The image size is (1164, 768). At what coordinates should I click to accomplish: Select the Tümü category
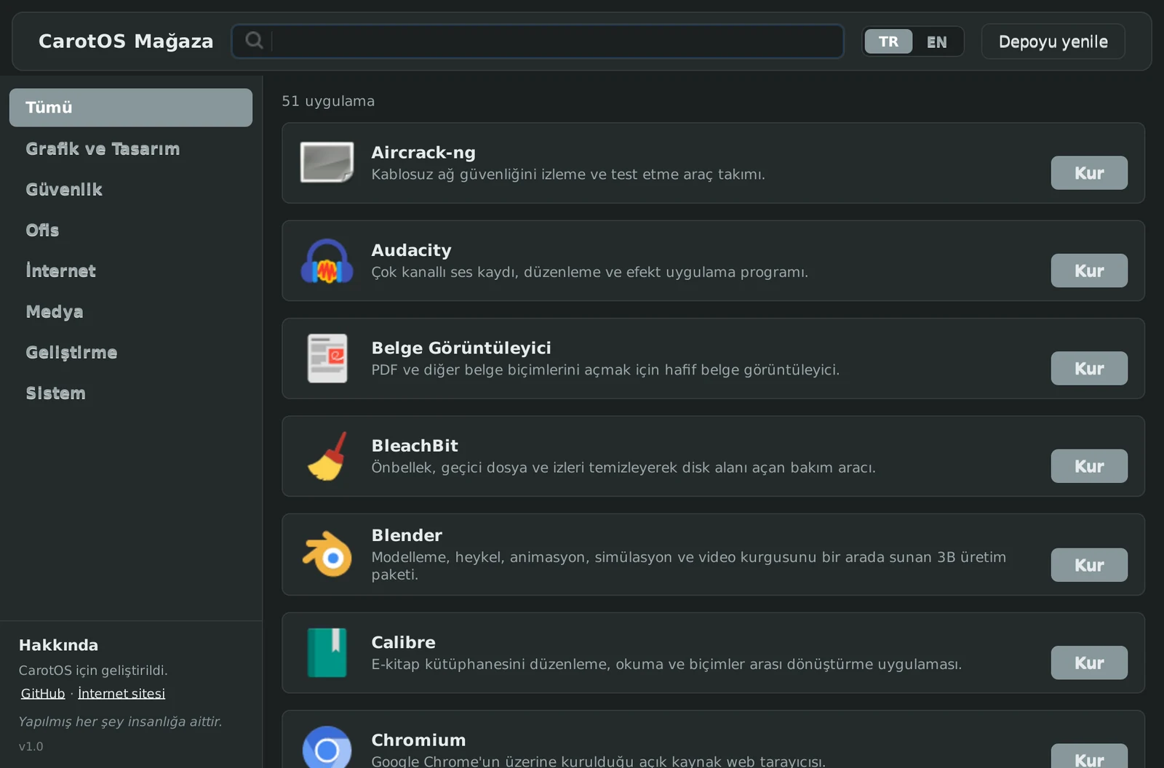pos(131,108)
